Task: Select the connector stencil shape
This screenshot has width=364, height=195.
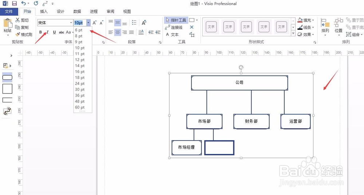Action: point(7,111)
